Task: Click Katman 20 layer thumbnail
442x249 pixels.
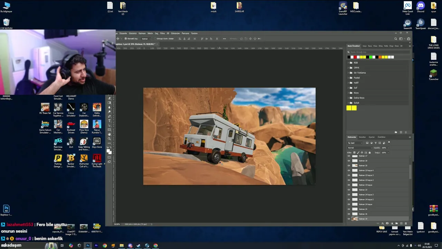Action: tap(355, 166)
